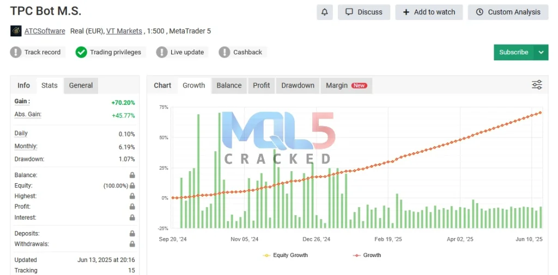Click the lock icon beside Balance
The width and height of the screenshot is (558, 275).
tap(132, 176)
